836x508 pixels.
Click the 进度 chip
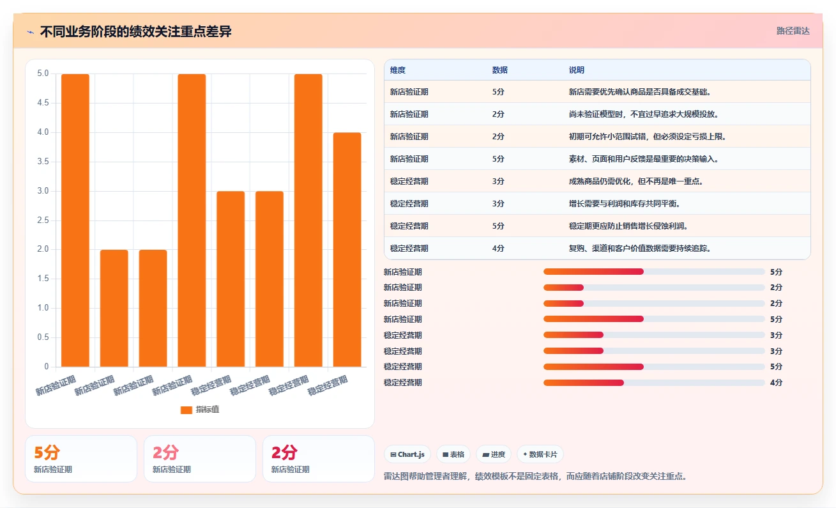(494, 454)
